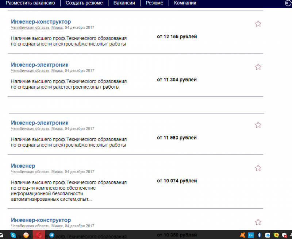This screenshot has height=239, width=292.
Task: Open the Opera browser taskbar icon
Action: 39,235
